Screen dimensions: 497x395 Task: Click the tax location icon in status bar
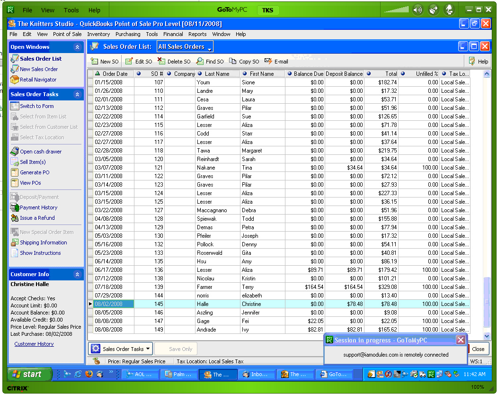click(97, 361)
